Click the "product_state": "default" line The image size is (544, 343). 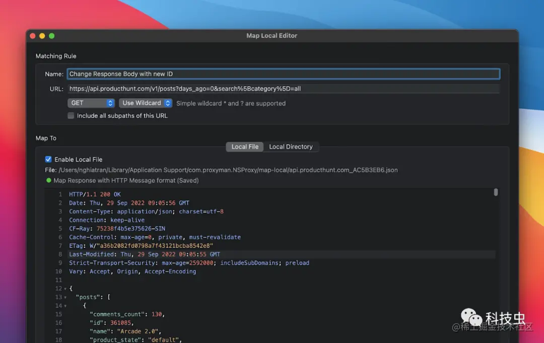[135, 339]
